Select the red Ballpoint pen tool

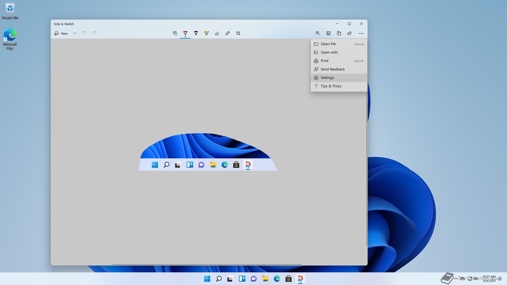point(185,33)
